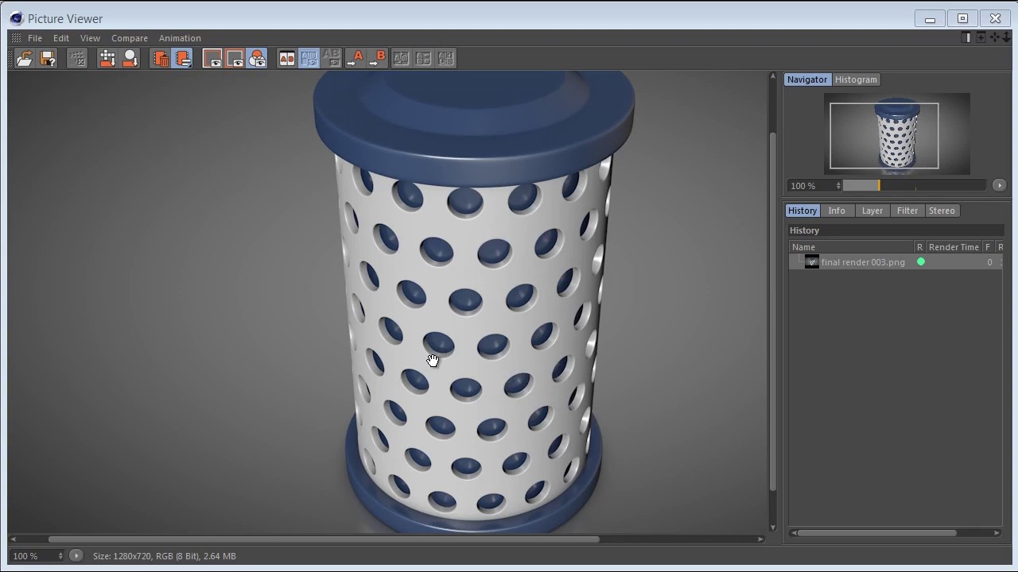Viewport: 1018px width, 572px height.
Task: Click the Render Time column header
Action: [x=954, y=247]
